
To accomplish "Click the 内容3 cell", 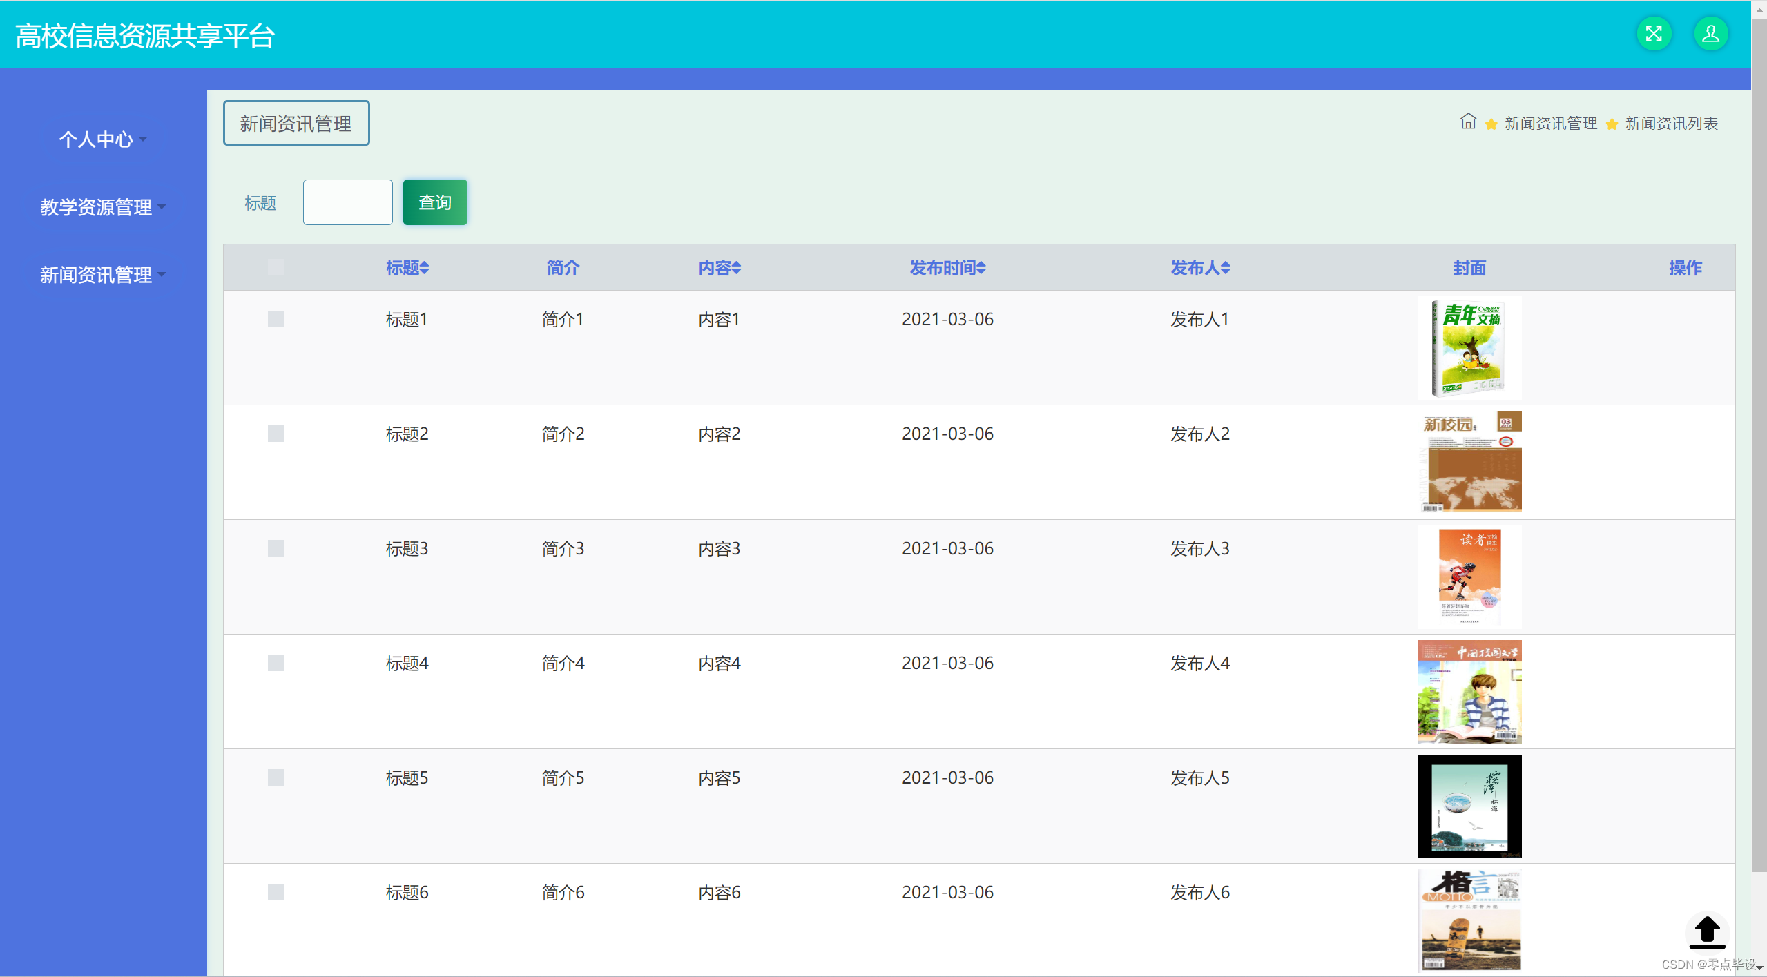I will (x=719, y=549).
